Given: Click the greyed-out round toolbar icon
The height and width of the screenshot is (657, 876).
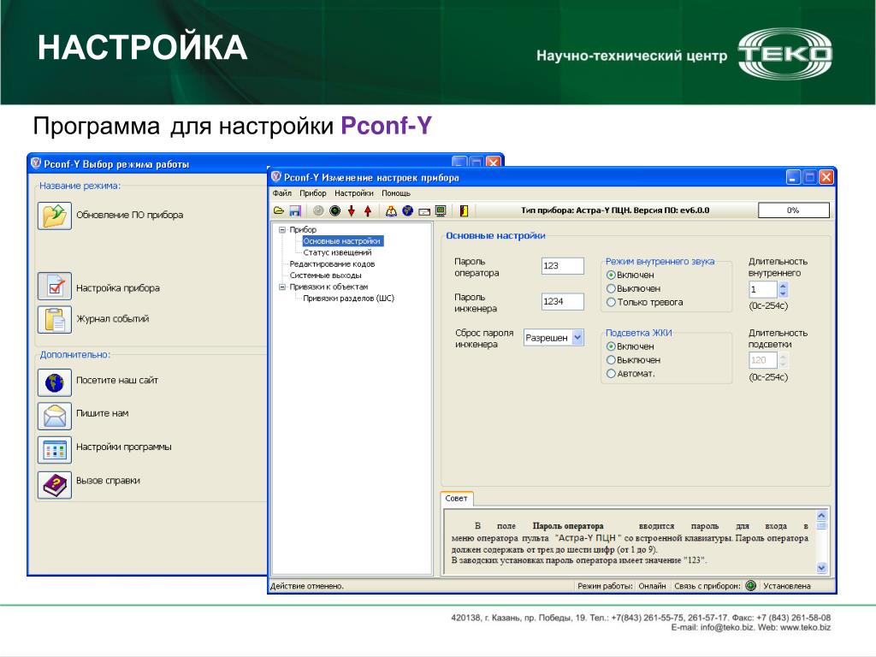Looking at the screenshot, I should pos(318,210).
